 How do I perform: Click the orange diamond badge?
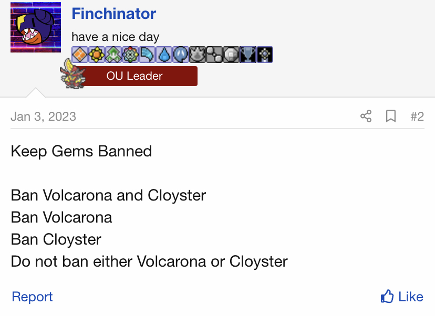pos(80,55)
